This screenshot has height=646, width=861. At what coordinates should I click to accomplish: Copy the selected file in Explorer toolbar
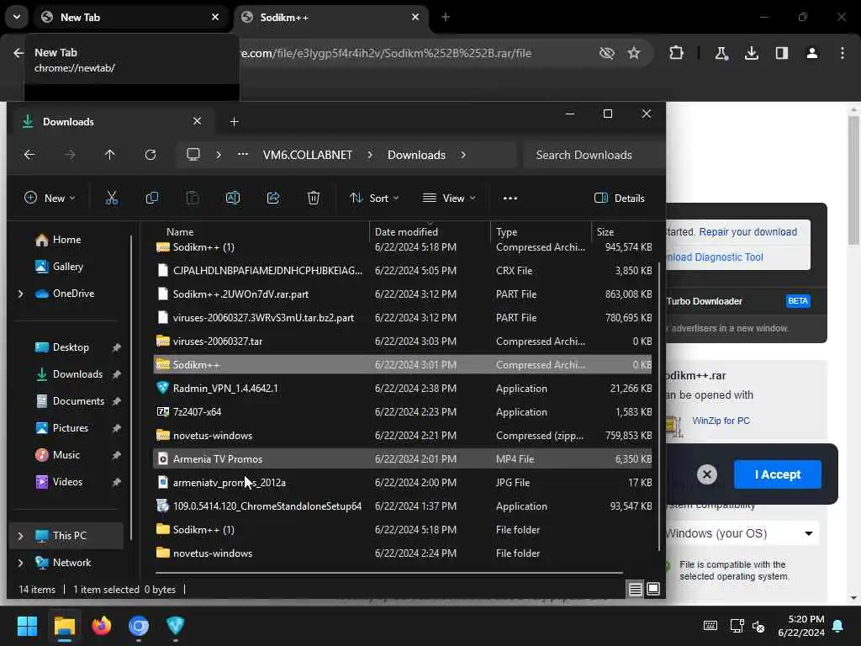(152, 198)
